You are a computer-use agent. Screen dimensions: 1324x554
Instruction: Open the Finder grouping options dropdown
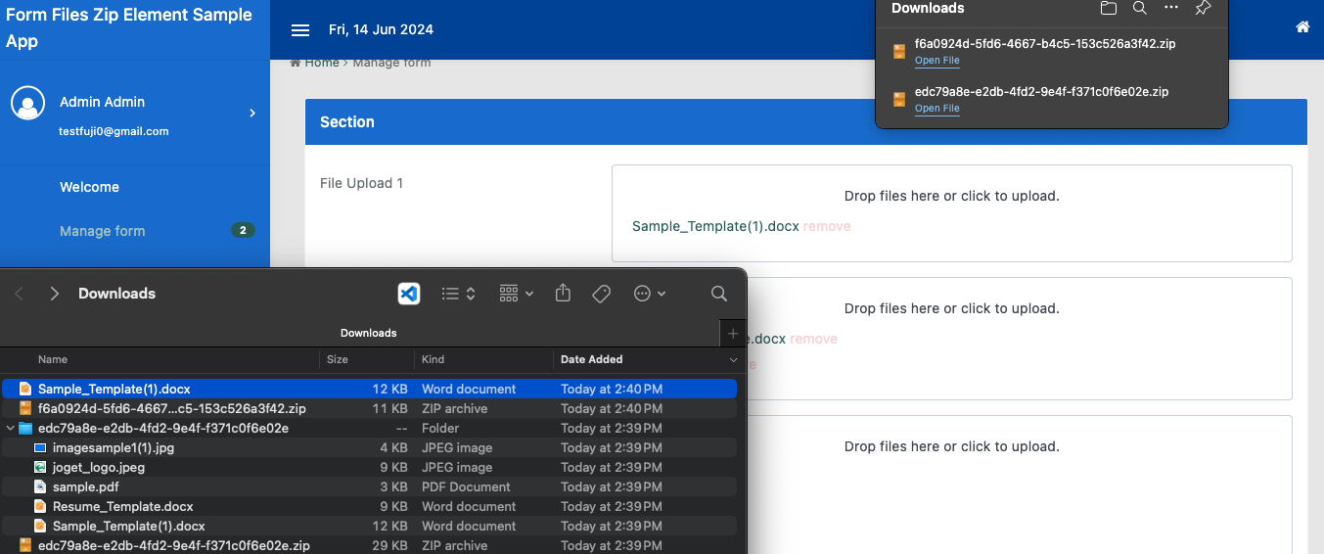(516, 294)
